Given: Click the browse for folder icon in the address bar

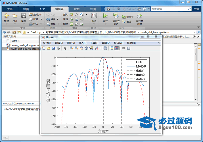Looking at the screenshot, I should coord(19,32).
